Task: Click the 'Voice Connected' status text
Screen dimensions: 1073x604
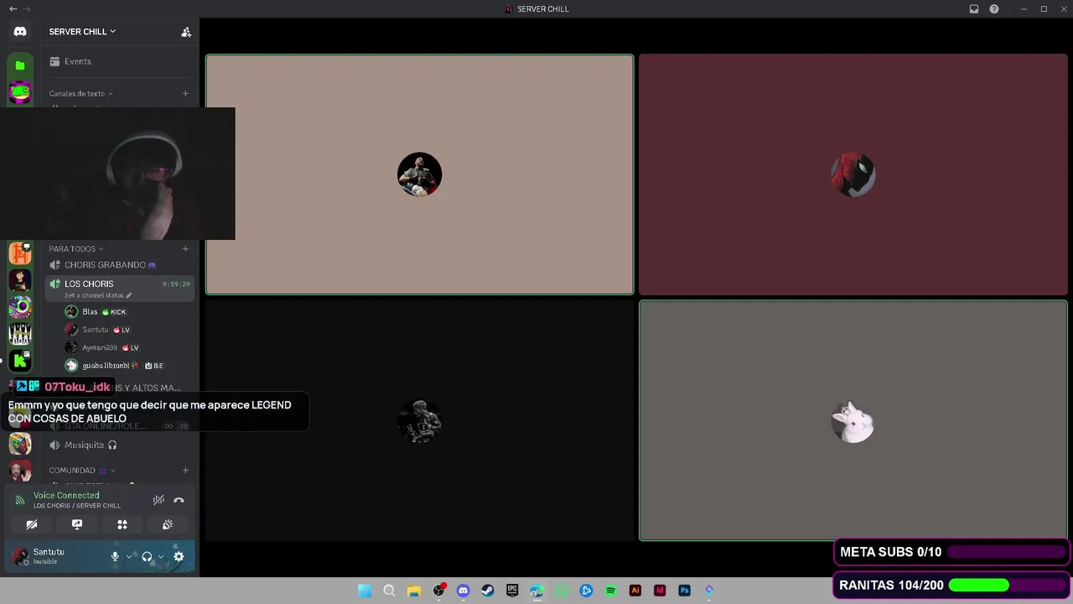Action: point(66,496)
